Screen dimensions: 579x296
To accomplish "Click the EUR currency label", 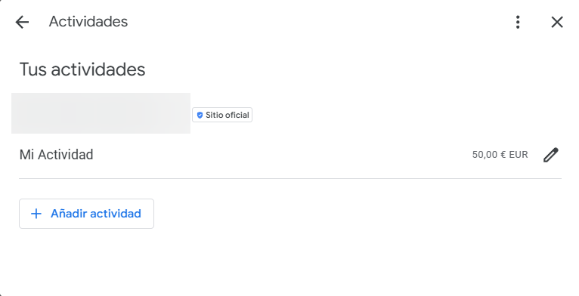I will (x=519, y=155).
